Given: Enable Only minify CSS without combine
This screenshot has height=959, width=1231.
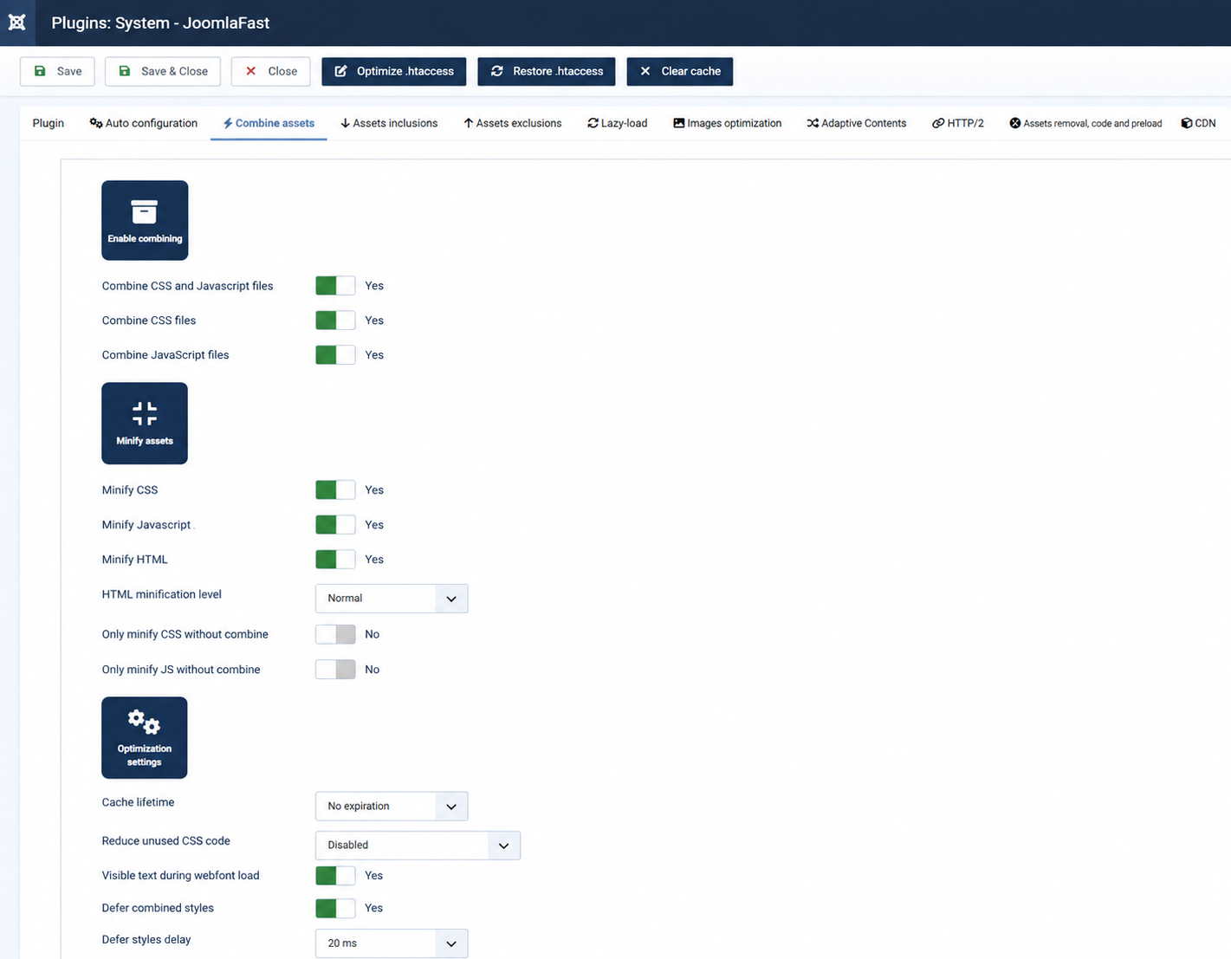Looking at the screenshot, I should (335, 634).
